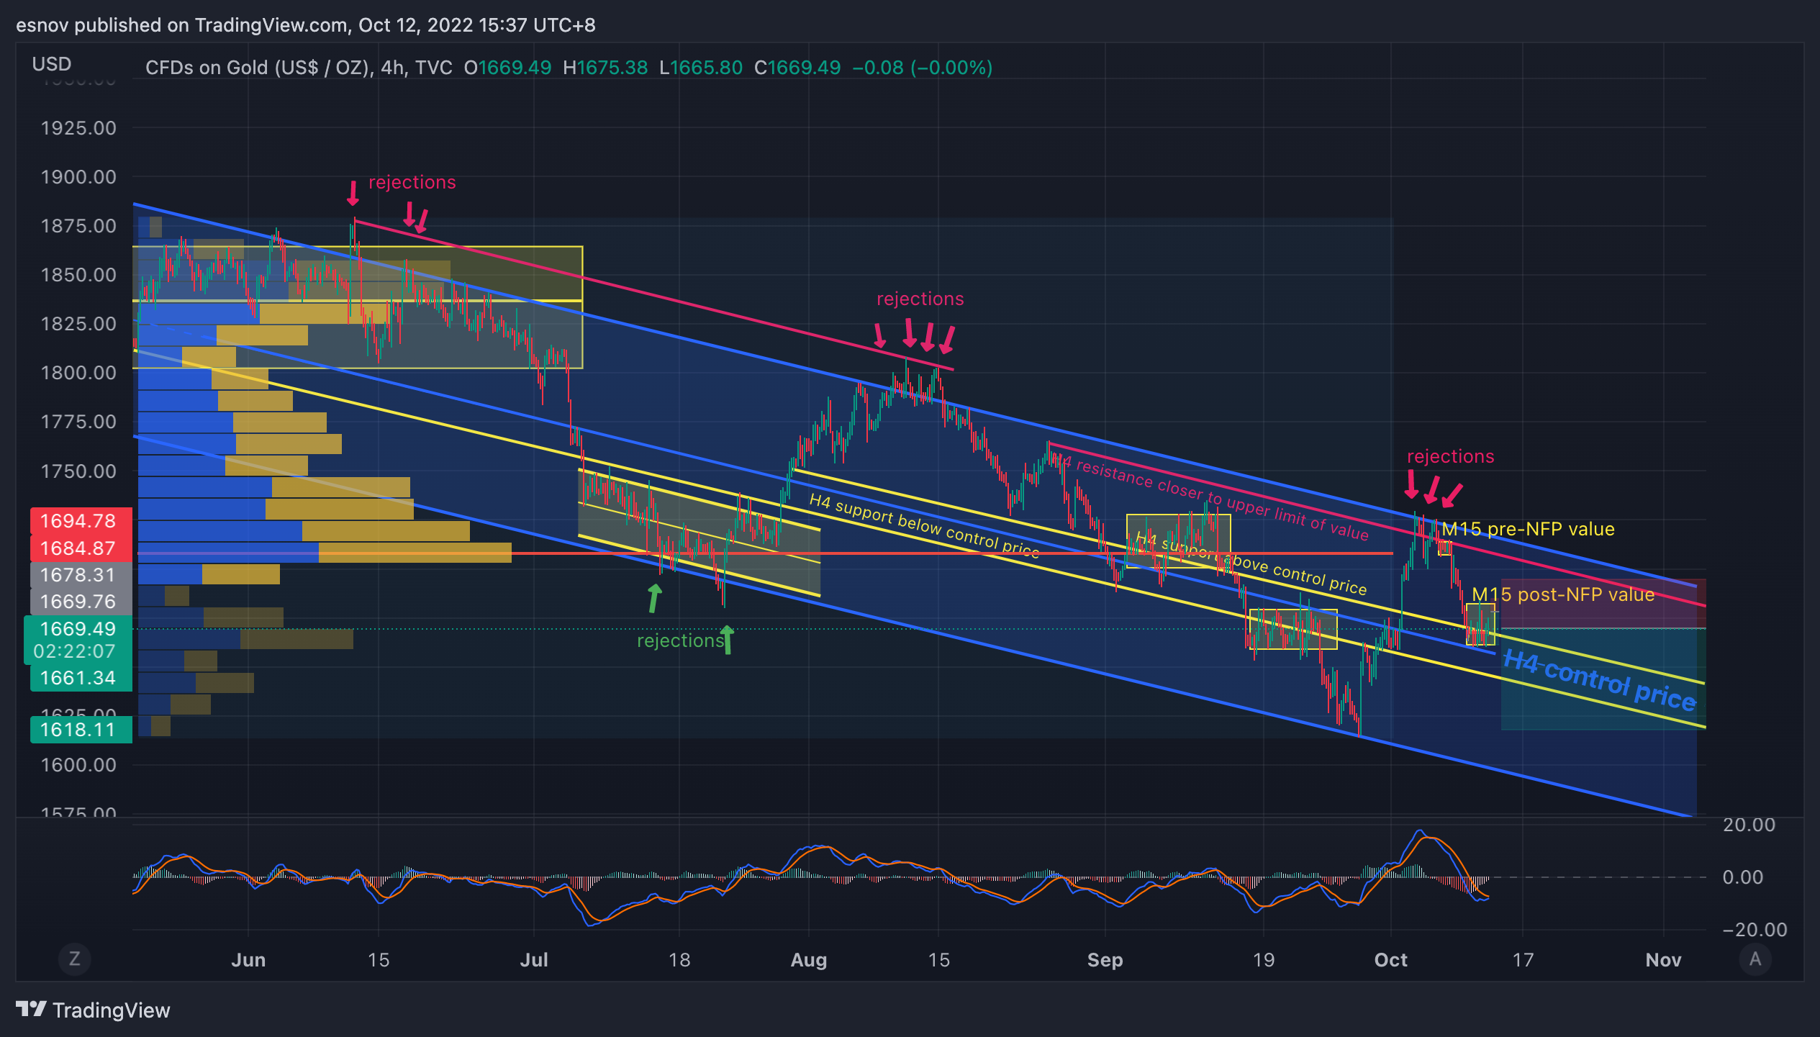This screenshot has height=1037, width=1820.
Task: Select the 1669.76 gray price label
Action: pyautogui.click(x=81, y=602)
